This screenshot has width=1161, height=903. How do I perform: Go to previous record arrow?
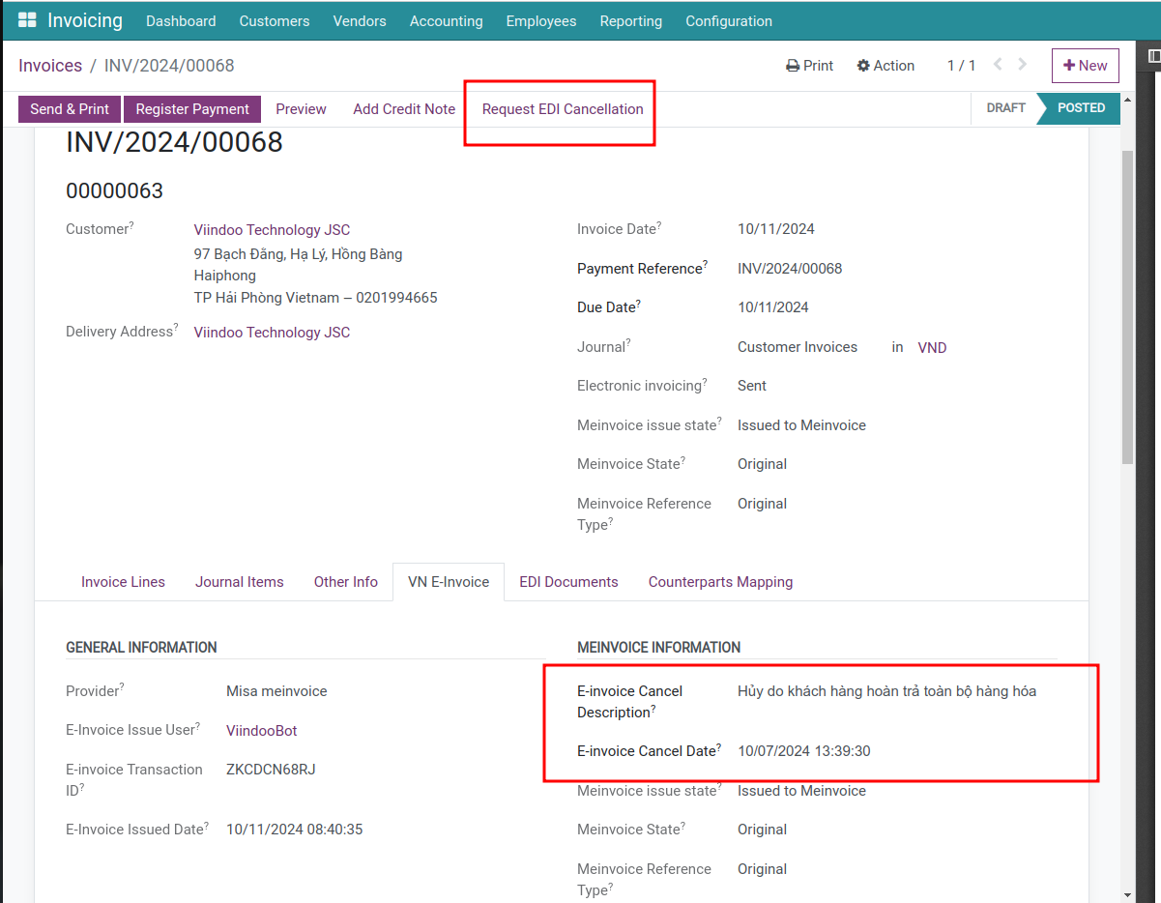tap(997, 65)
